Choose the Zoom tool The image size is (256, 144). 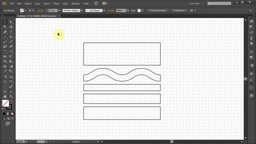point(11,96)
